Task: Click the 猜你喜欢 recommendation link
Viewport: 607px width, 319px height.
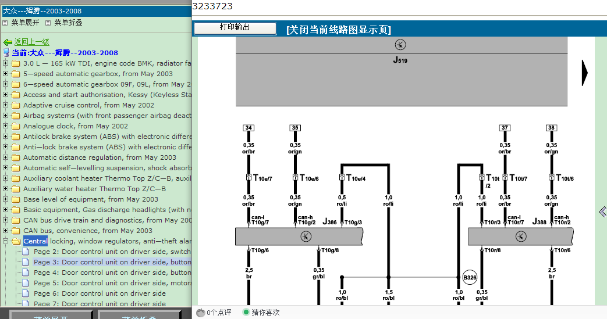Action: click(x=265, y=313)
